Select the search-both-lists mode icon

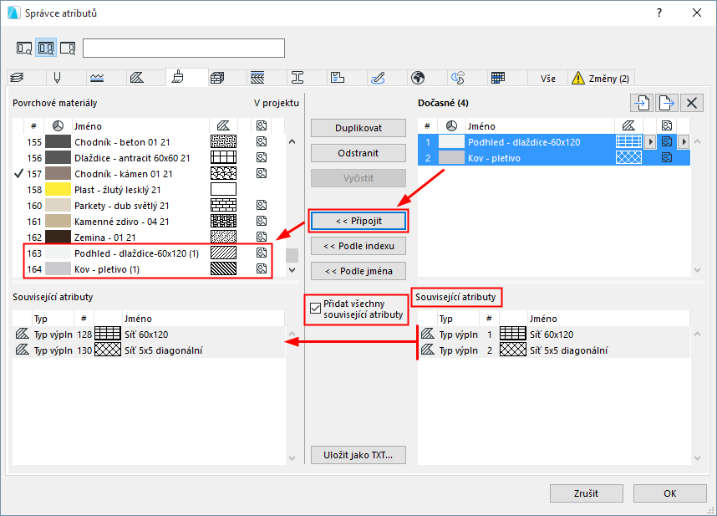coord(46,48)
